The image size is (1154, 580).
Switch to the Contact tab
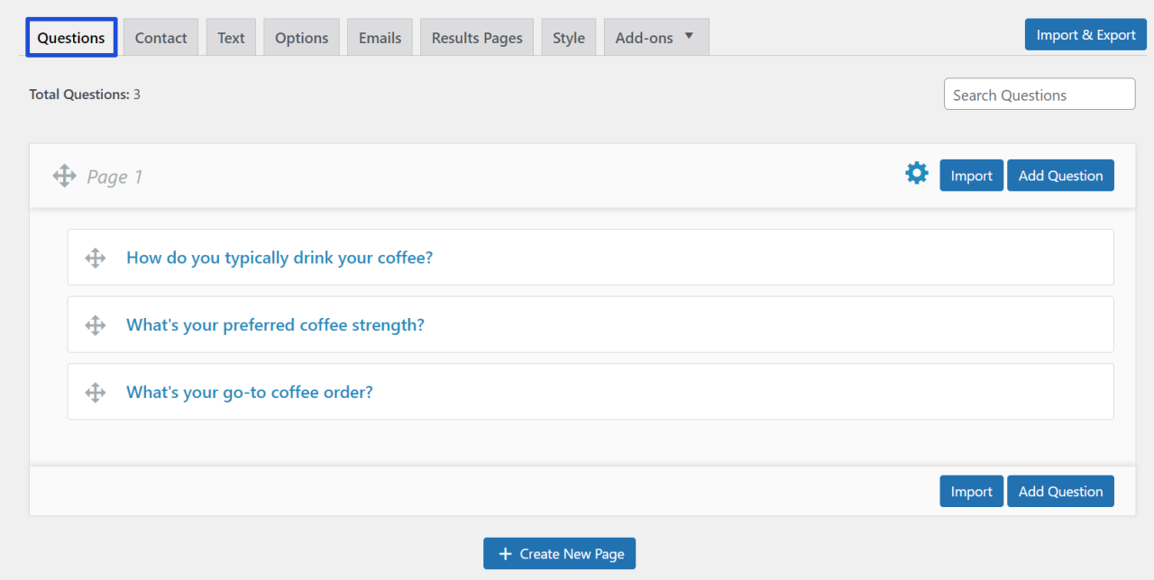click(x=161, y=38)
